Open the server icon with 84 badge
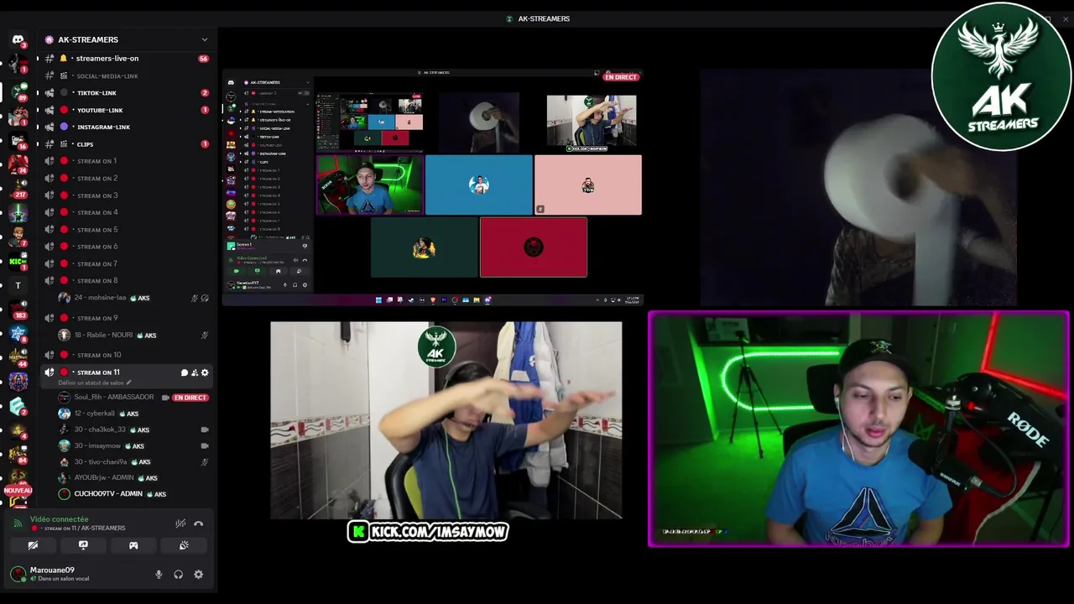The image size is (1074, 604). (x=18, y=454)
